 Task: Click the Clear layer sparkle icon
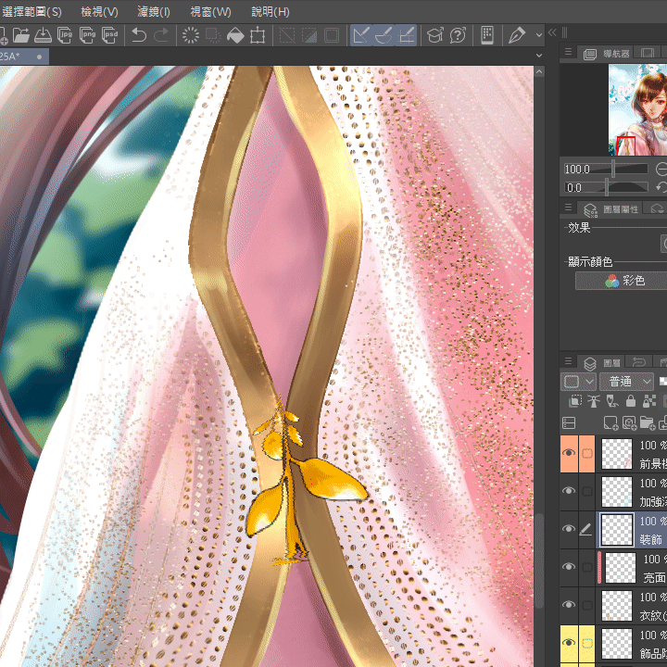click(190, 35)
